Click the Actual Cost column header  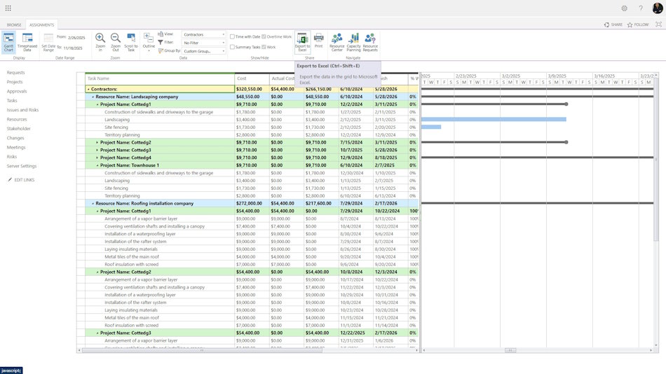click(282, 78)
